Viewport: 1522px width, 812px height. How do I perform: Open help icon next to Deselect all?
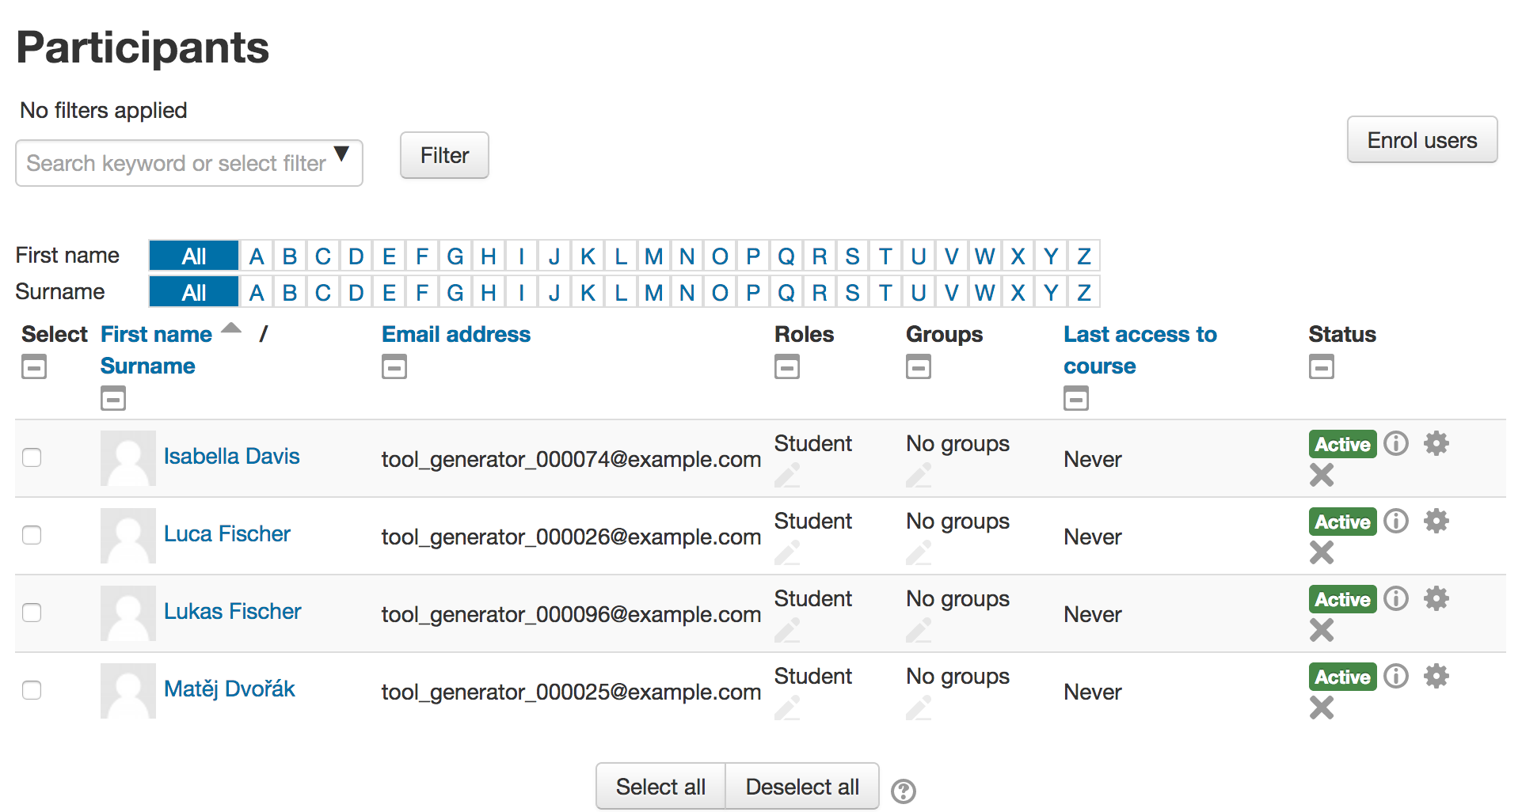tap(904, 791)
